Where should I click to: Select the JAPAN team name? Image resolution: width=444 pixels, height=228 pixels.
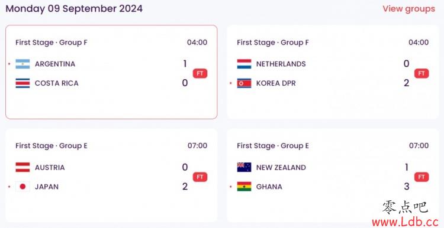click(47, 187)
